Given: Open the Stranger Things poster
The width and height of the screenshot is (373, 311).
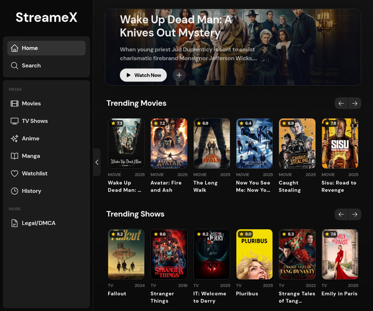Looking at the screenshot, I should tap(169, 254).
